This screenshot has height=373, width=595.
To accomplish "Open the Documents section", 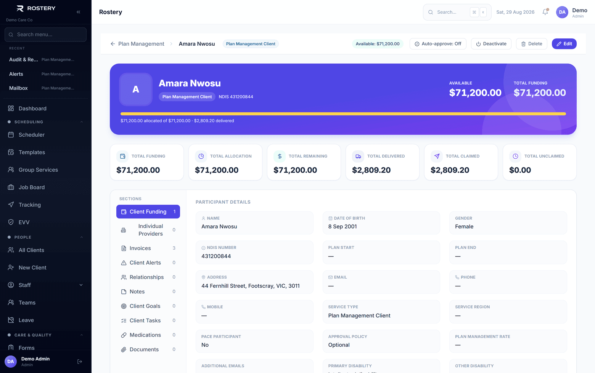I will [148, 349].
